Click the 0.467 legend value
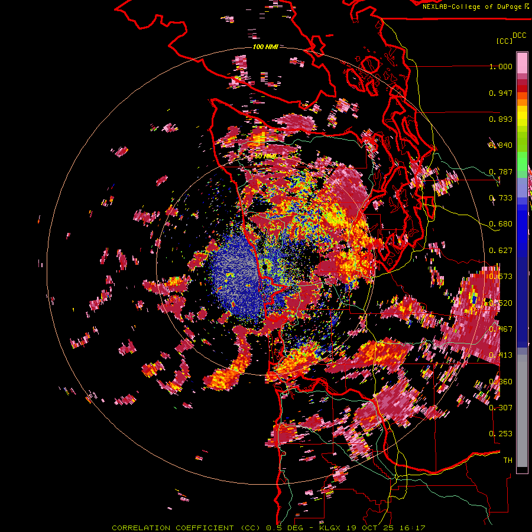Viewport: 532px width, 532px height. coord(501,329)
